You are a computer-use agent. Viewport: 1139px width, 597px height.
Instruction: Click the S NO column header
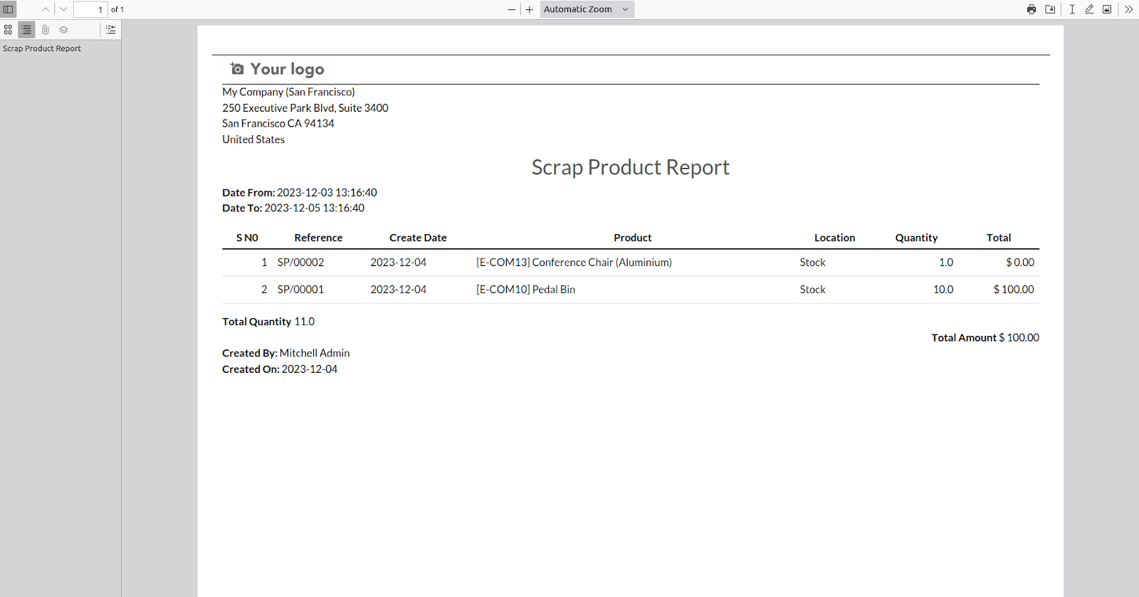[247, 238]
